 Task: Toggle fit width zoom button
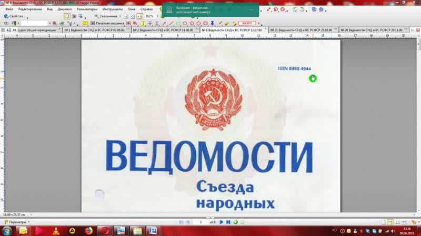[x=139, y=16]
